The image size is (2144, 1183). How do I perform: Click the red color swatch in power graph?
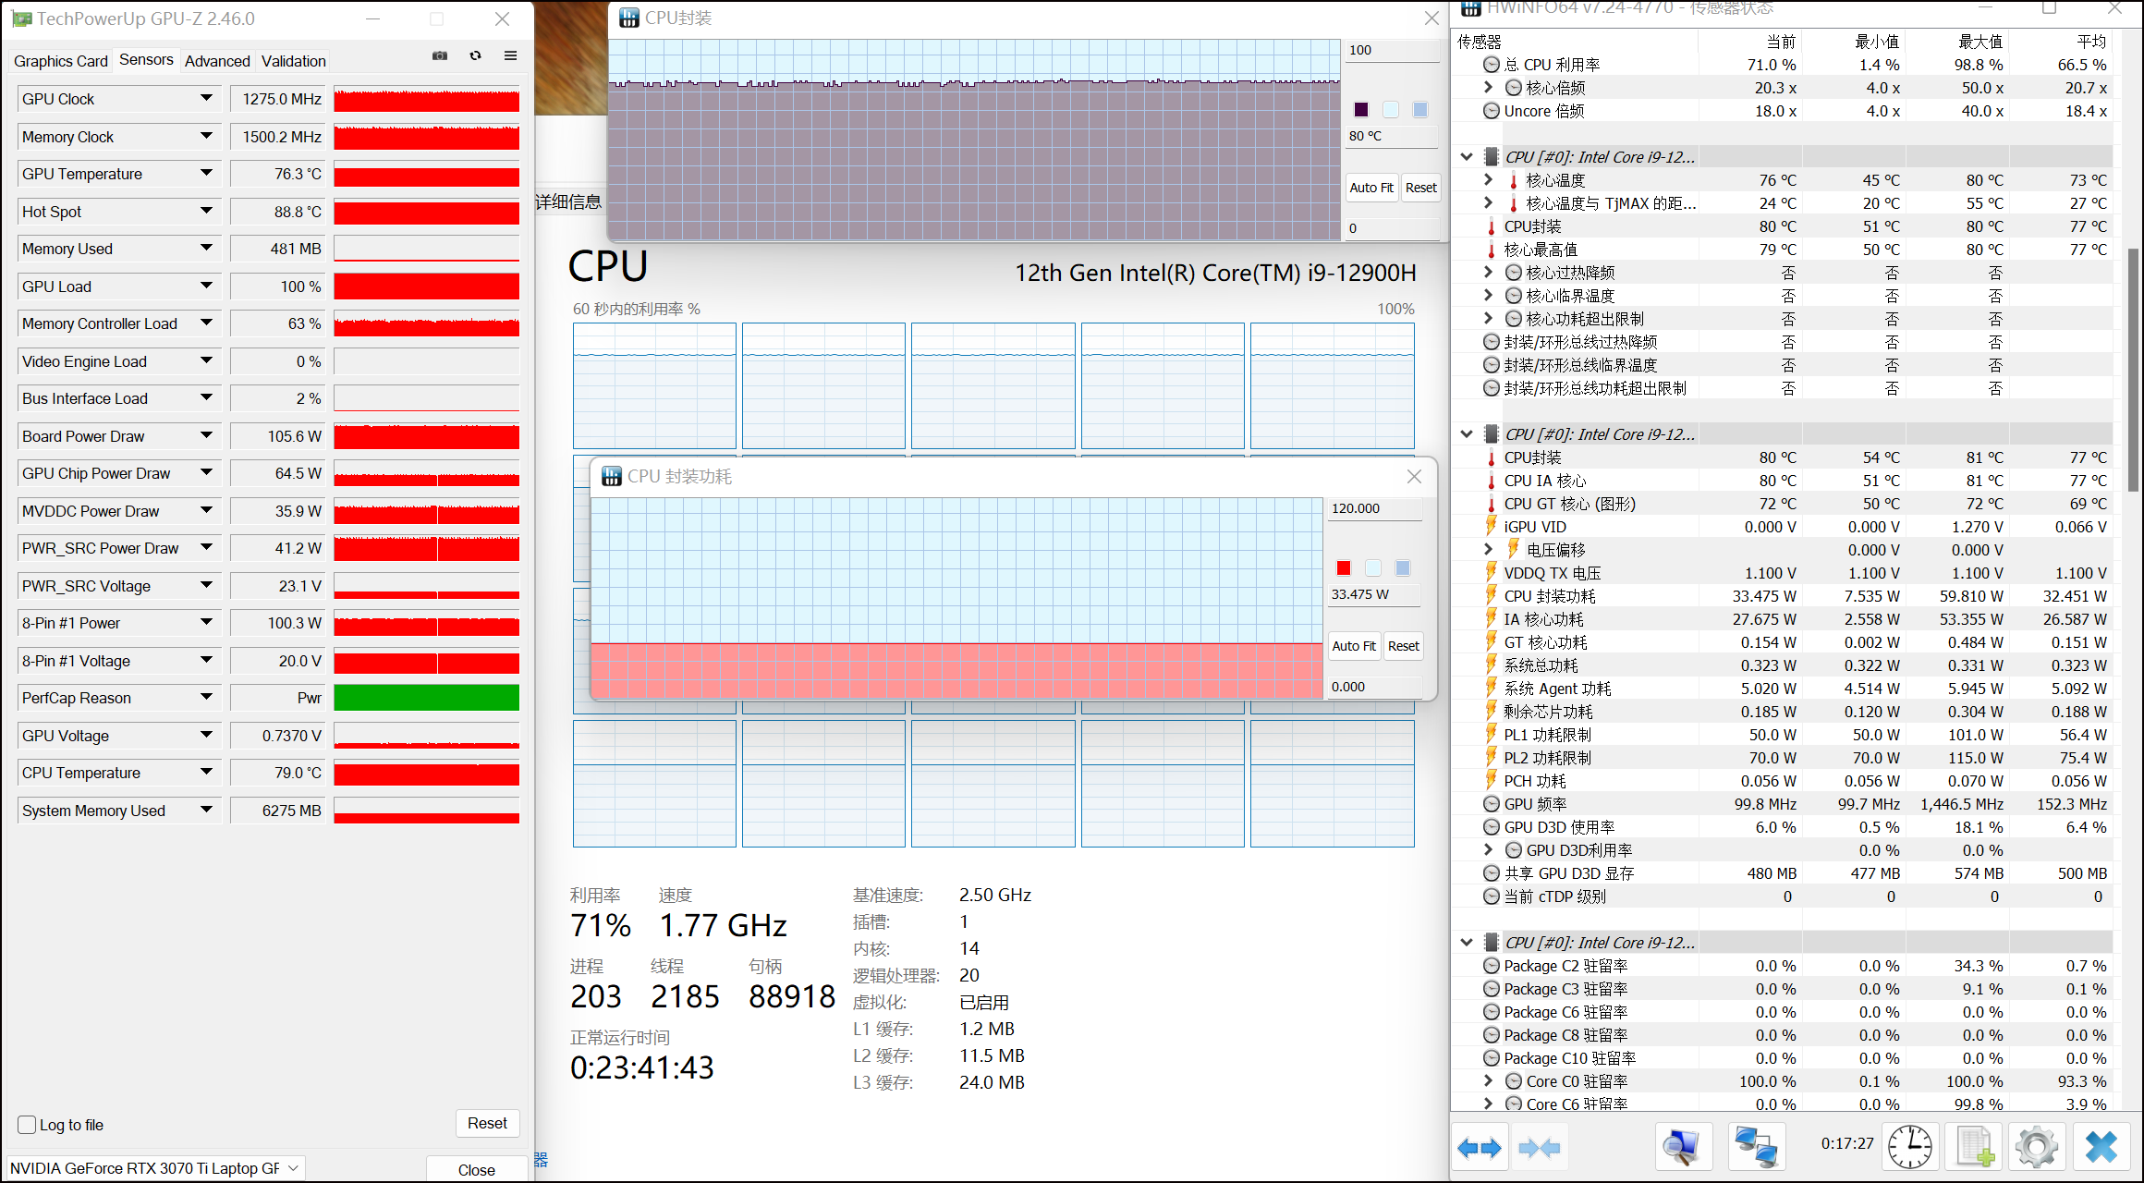click(x=1344, y=568)
